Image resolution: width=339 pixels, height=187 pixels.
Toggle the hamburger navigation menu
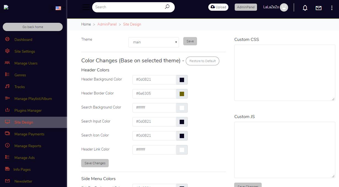pos(86,7)
